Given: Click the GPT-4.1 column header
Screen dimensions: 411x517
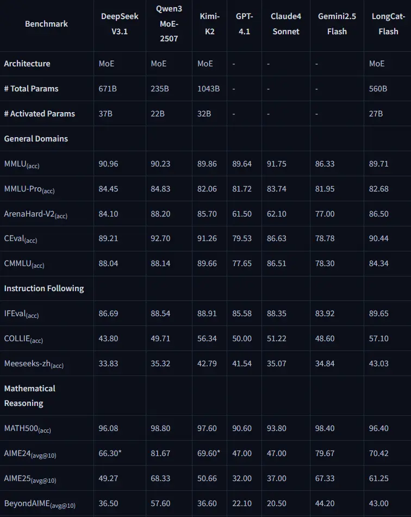Looking at the screenshot, I should (243, 24).
